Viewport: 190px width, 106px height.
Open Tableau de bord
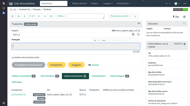click(x=79, y=4)
